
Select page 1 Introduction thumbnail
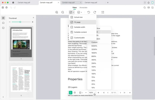click(x=21, y=43)
